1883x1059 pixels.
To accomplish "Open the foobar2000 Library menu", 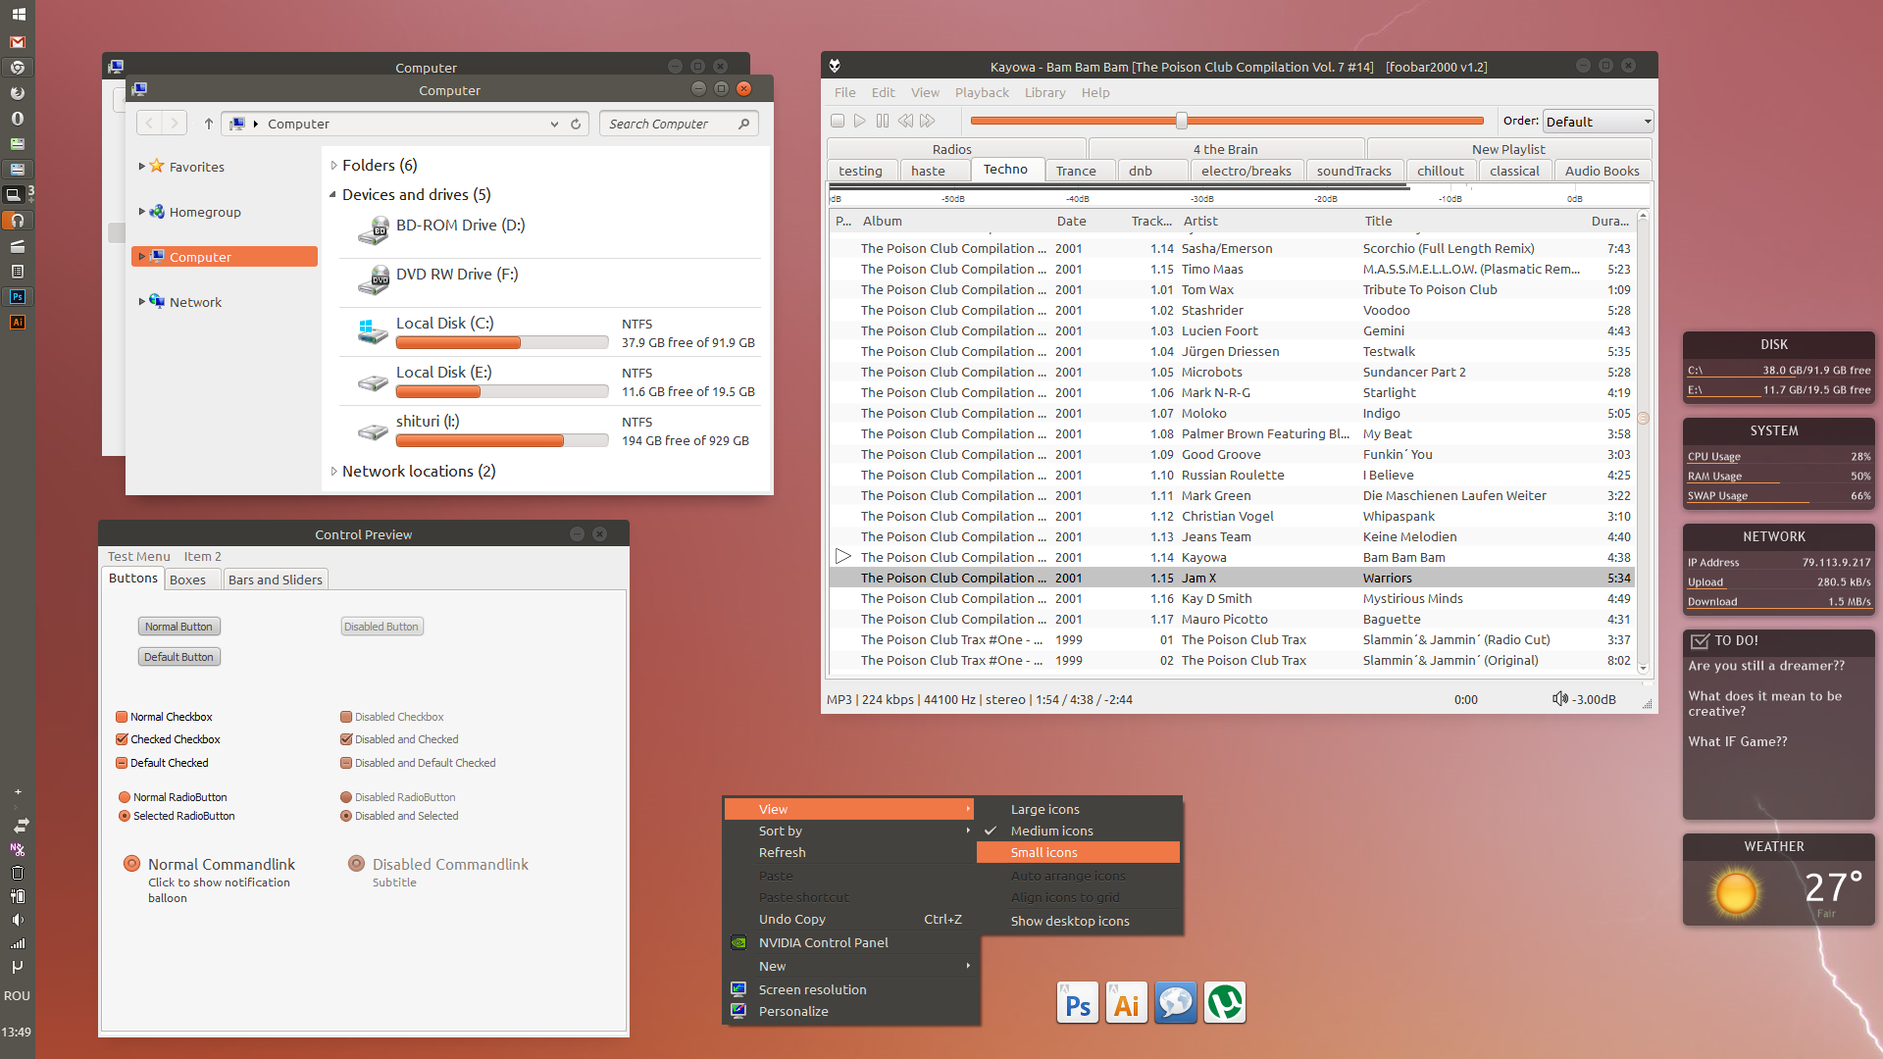I will 1044,92.
